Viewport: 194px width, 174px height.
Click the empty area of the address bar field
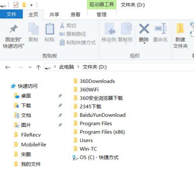click(150, 67)
